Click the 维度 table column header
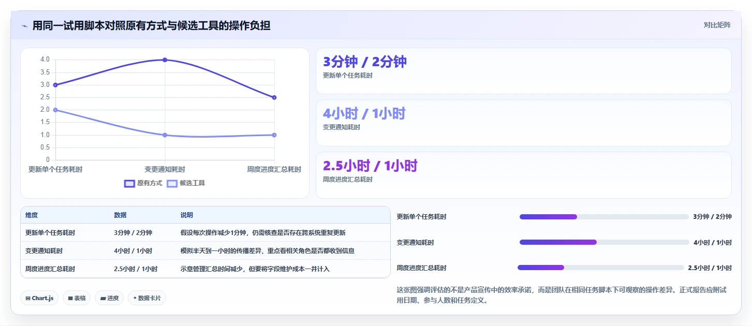This screenshot has height=326, width=752. point(32,215)
